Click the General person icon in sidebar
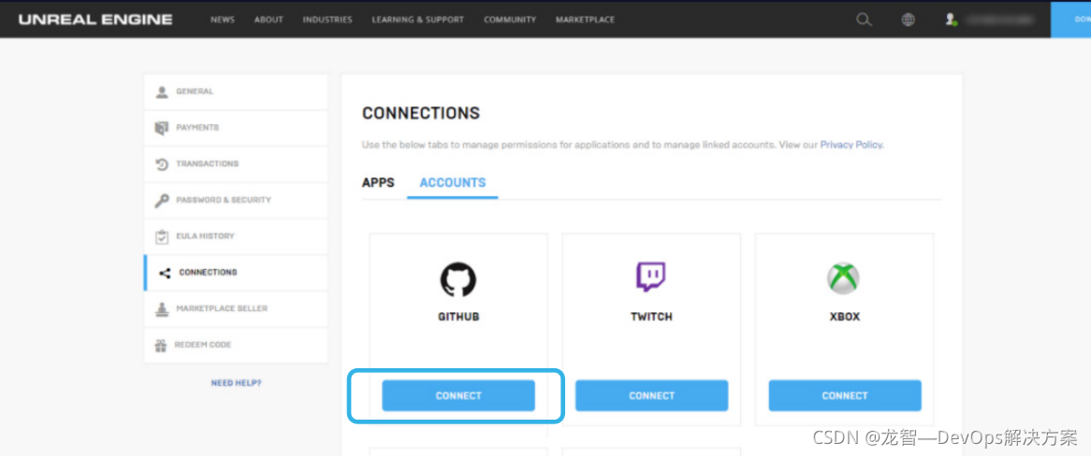The image size is (1091, 457). (162, 92)
